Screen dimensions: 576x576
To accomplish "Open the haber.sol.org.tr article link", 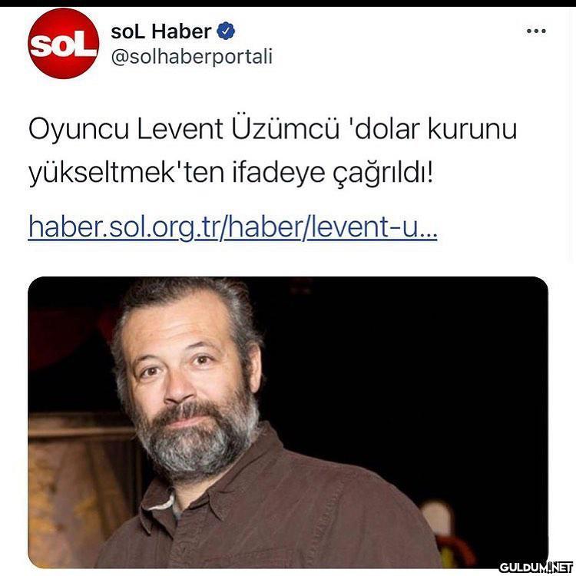I will [233, 227].
